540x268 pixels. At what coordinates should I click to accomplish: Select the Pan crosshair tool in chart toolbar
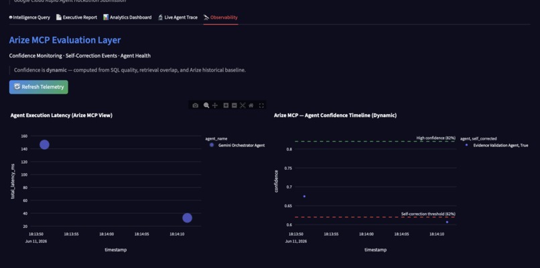[215, 106]
